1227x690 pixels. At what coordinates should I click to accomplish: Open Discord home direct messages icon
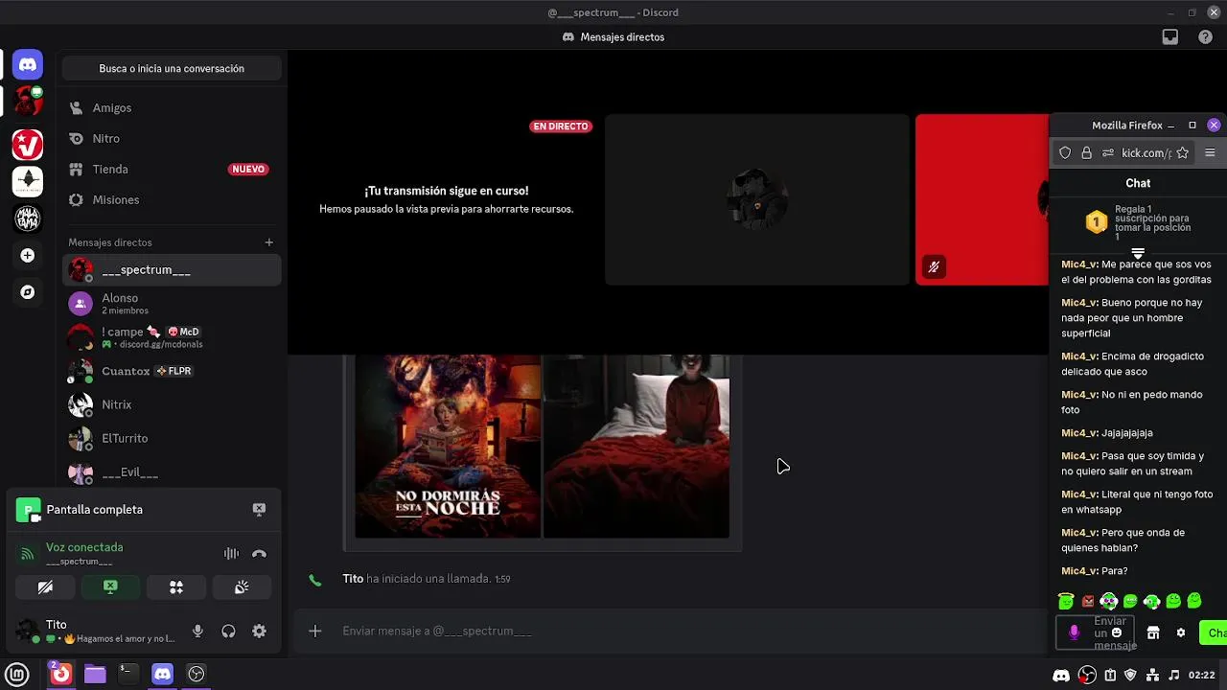coord(28,65)
